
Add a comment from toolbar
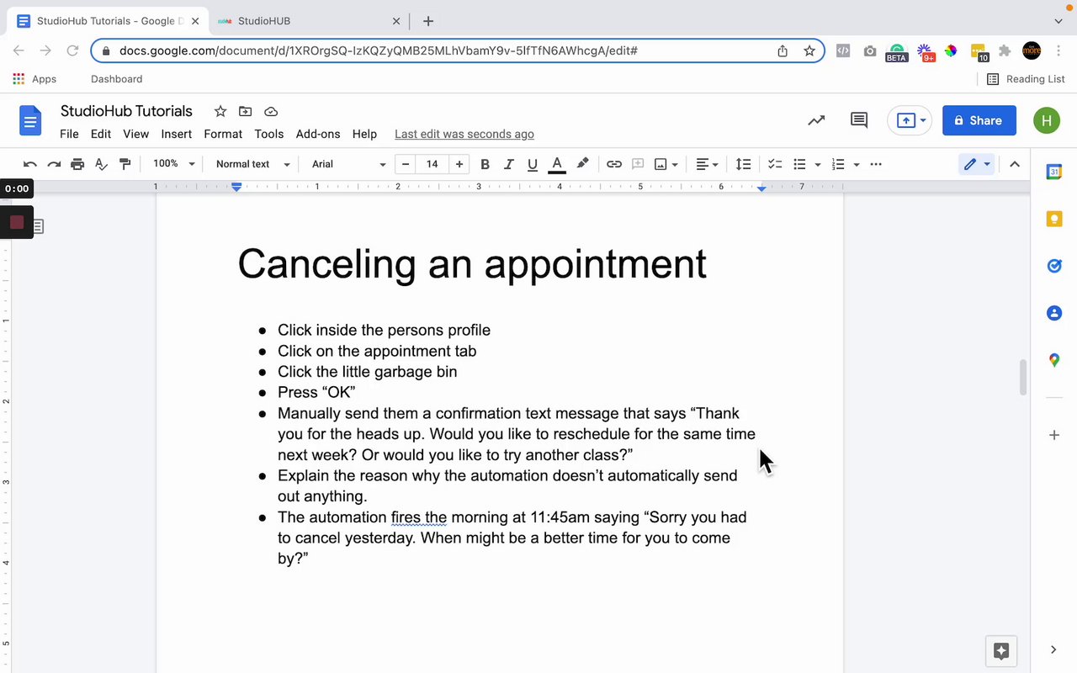pos(638,164)
